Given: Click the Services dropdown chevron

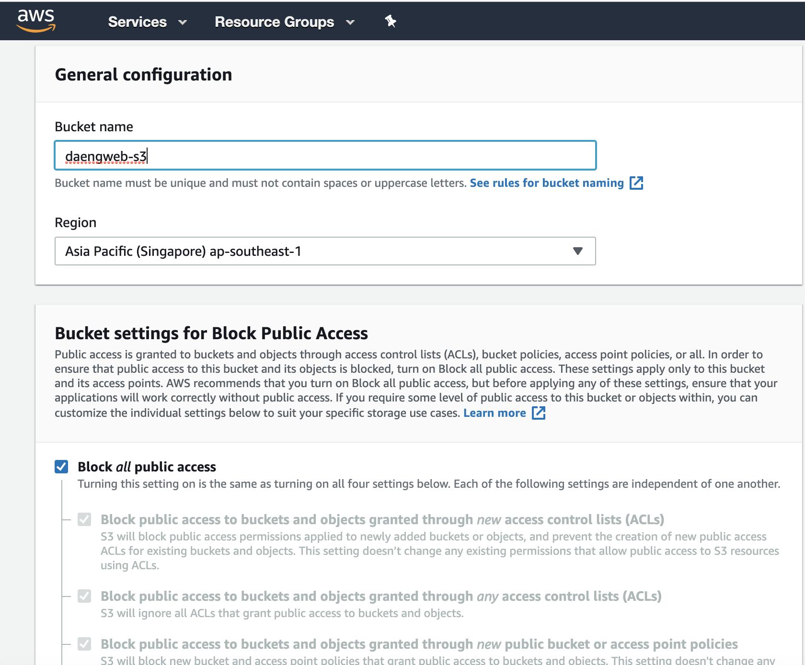Looking at the screenshot, I should [182, 22].
